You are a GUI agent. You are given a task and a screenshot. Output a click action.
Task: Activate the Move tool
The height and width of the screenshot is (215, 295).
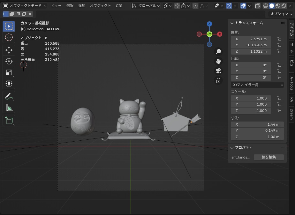tap(9, 50)
